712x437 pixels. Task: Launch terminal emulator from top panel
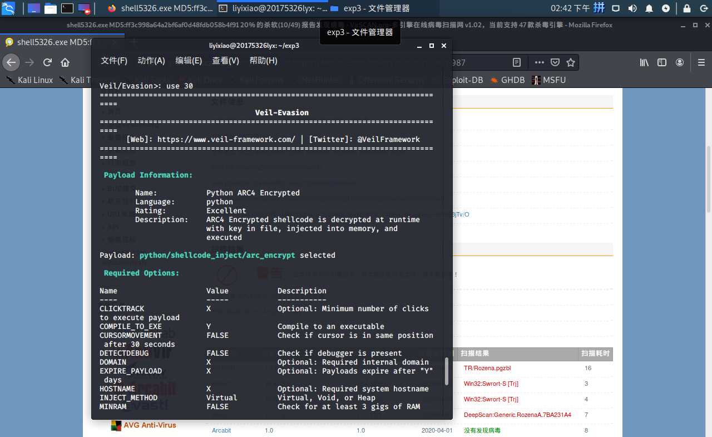pos(67,8)
